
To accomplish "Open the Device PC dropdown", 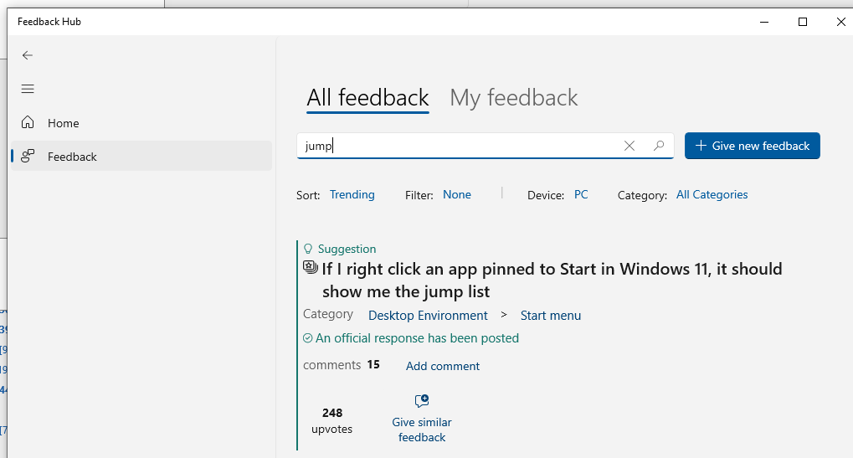I will [x=580, y=195].
